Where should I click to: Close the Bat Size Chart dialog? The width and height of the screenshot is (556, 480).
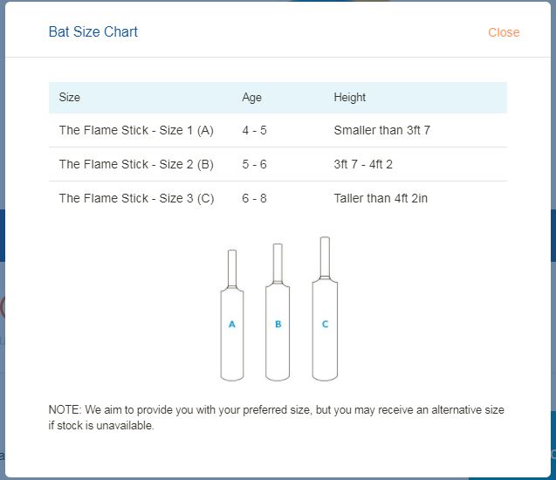[x=504, y=32]
